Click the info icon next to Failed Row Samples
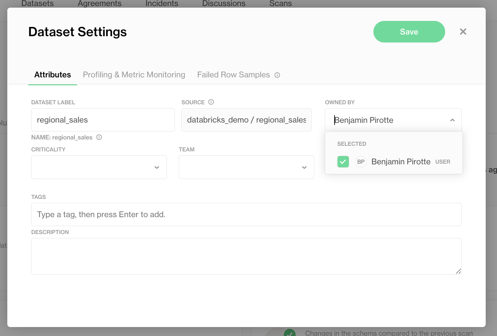Image resolution: width=497 pixels, height=336 pixels. [277, 75]
